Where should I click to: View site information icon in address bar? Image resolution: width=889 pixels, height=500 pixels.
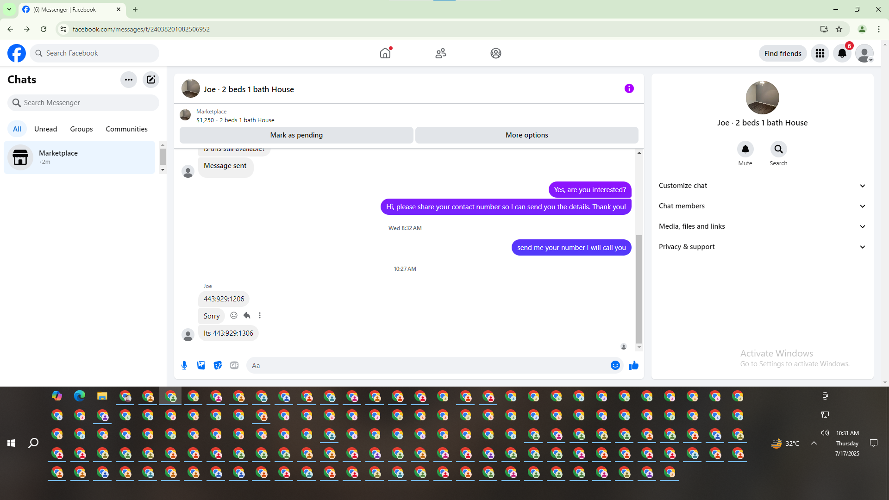63,29
